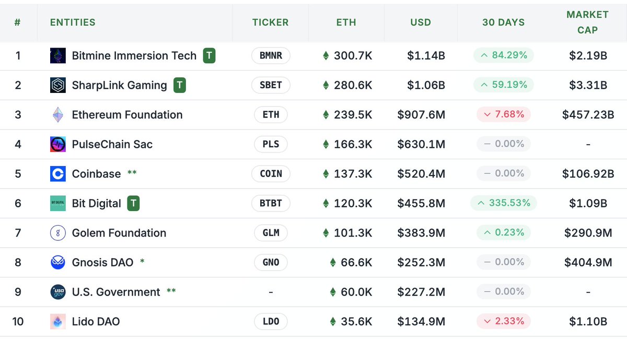Click the ETH symbol beside 120.3K
Viewport: 627px width, 339px height.
point(326,203)
